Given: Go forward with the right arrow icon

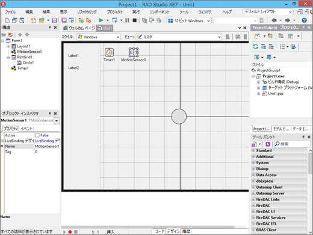Looking at the screenshot, I should (288, 20).
